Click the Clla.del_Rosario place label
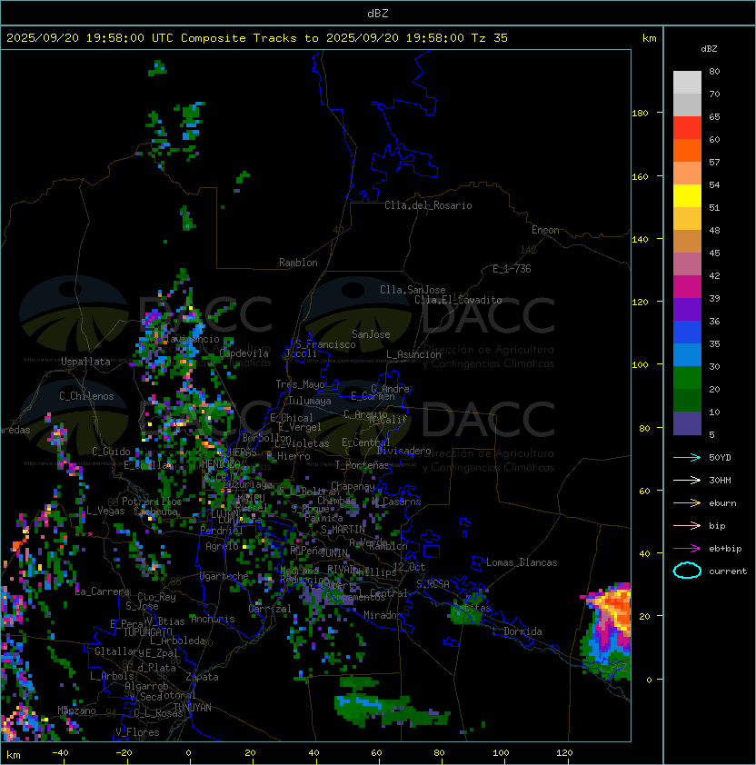 [x=428, y=205]
